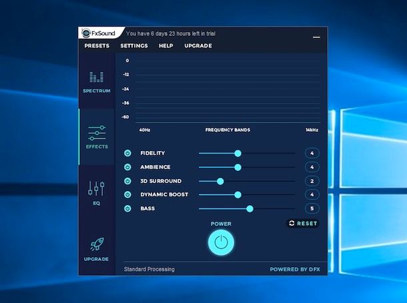
Task: Click the '-12' dB scale label
Action: 126,75
